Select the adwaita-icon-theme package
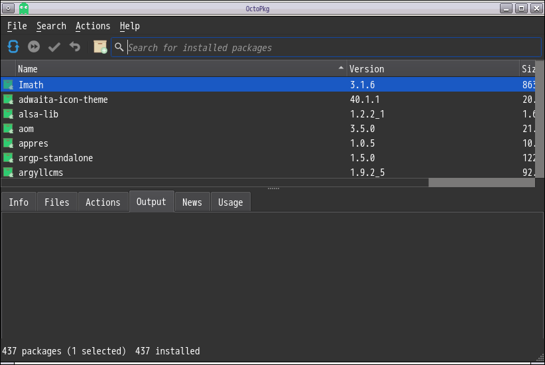 click(268, 99)
